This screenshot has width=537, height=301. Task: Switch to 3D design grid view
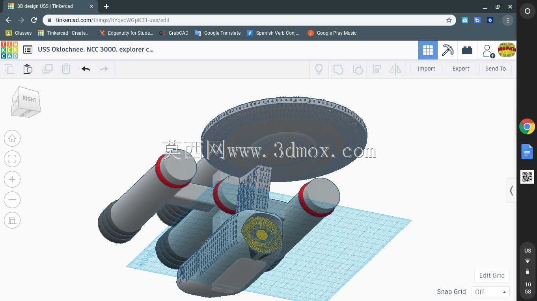point(428,50)
